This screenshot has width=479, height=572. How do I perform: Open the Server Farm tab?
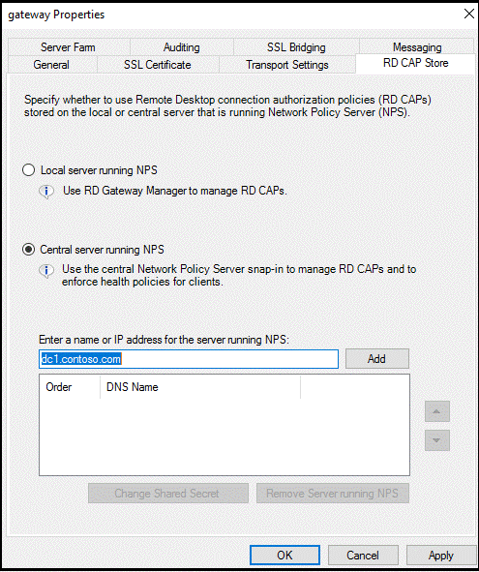point(68,47)
